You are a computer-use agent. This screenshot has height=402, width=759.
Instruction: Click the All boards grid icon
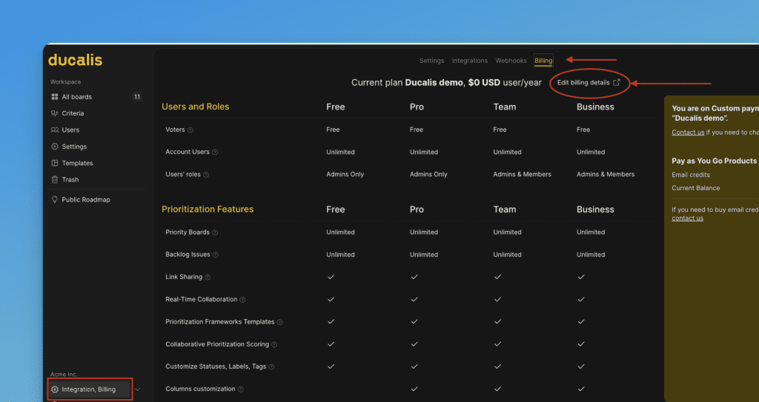55,97
